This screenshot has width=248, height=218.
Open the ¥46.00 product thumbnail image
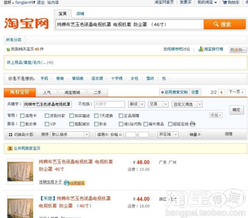(20, 171)
